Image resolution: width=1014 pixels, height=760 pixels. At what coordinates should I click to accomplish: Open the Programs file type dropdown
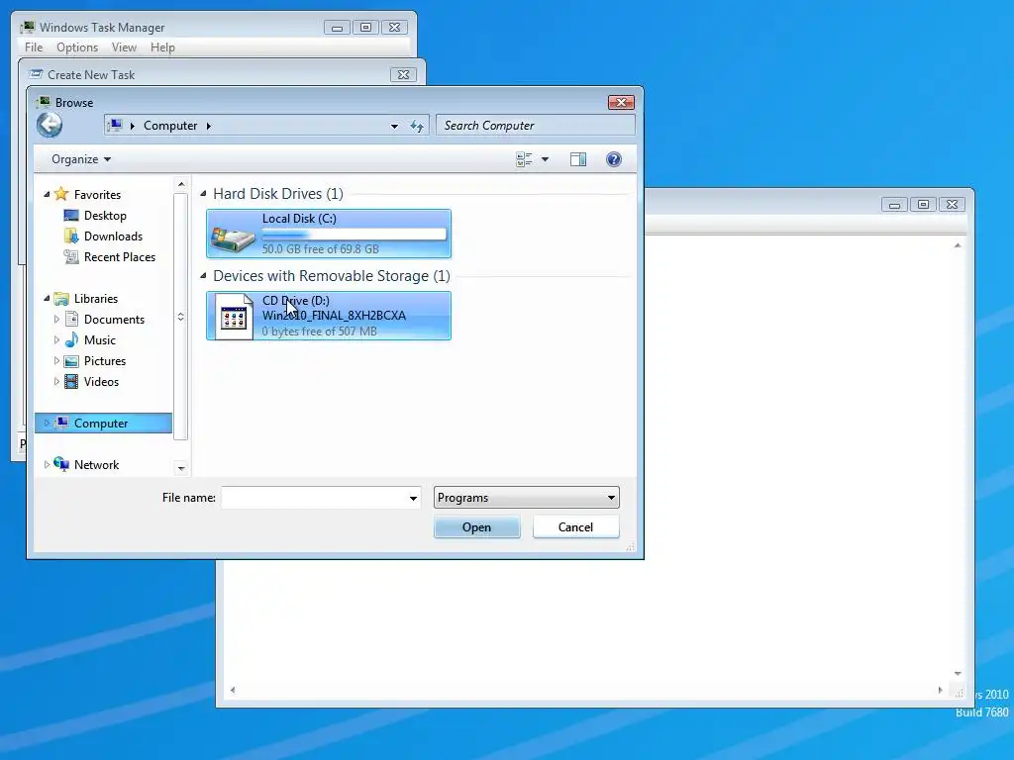527,498
